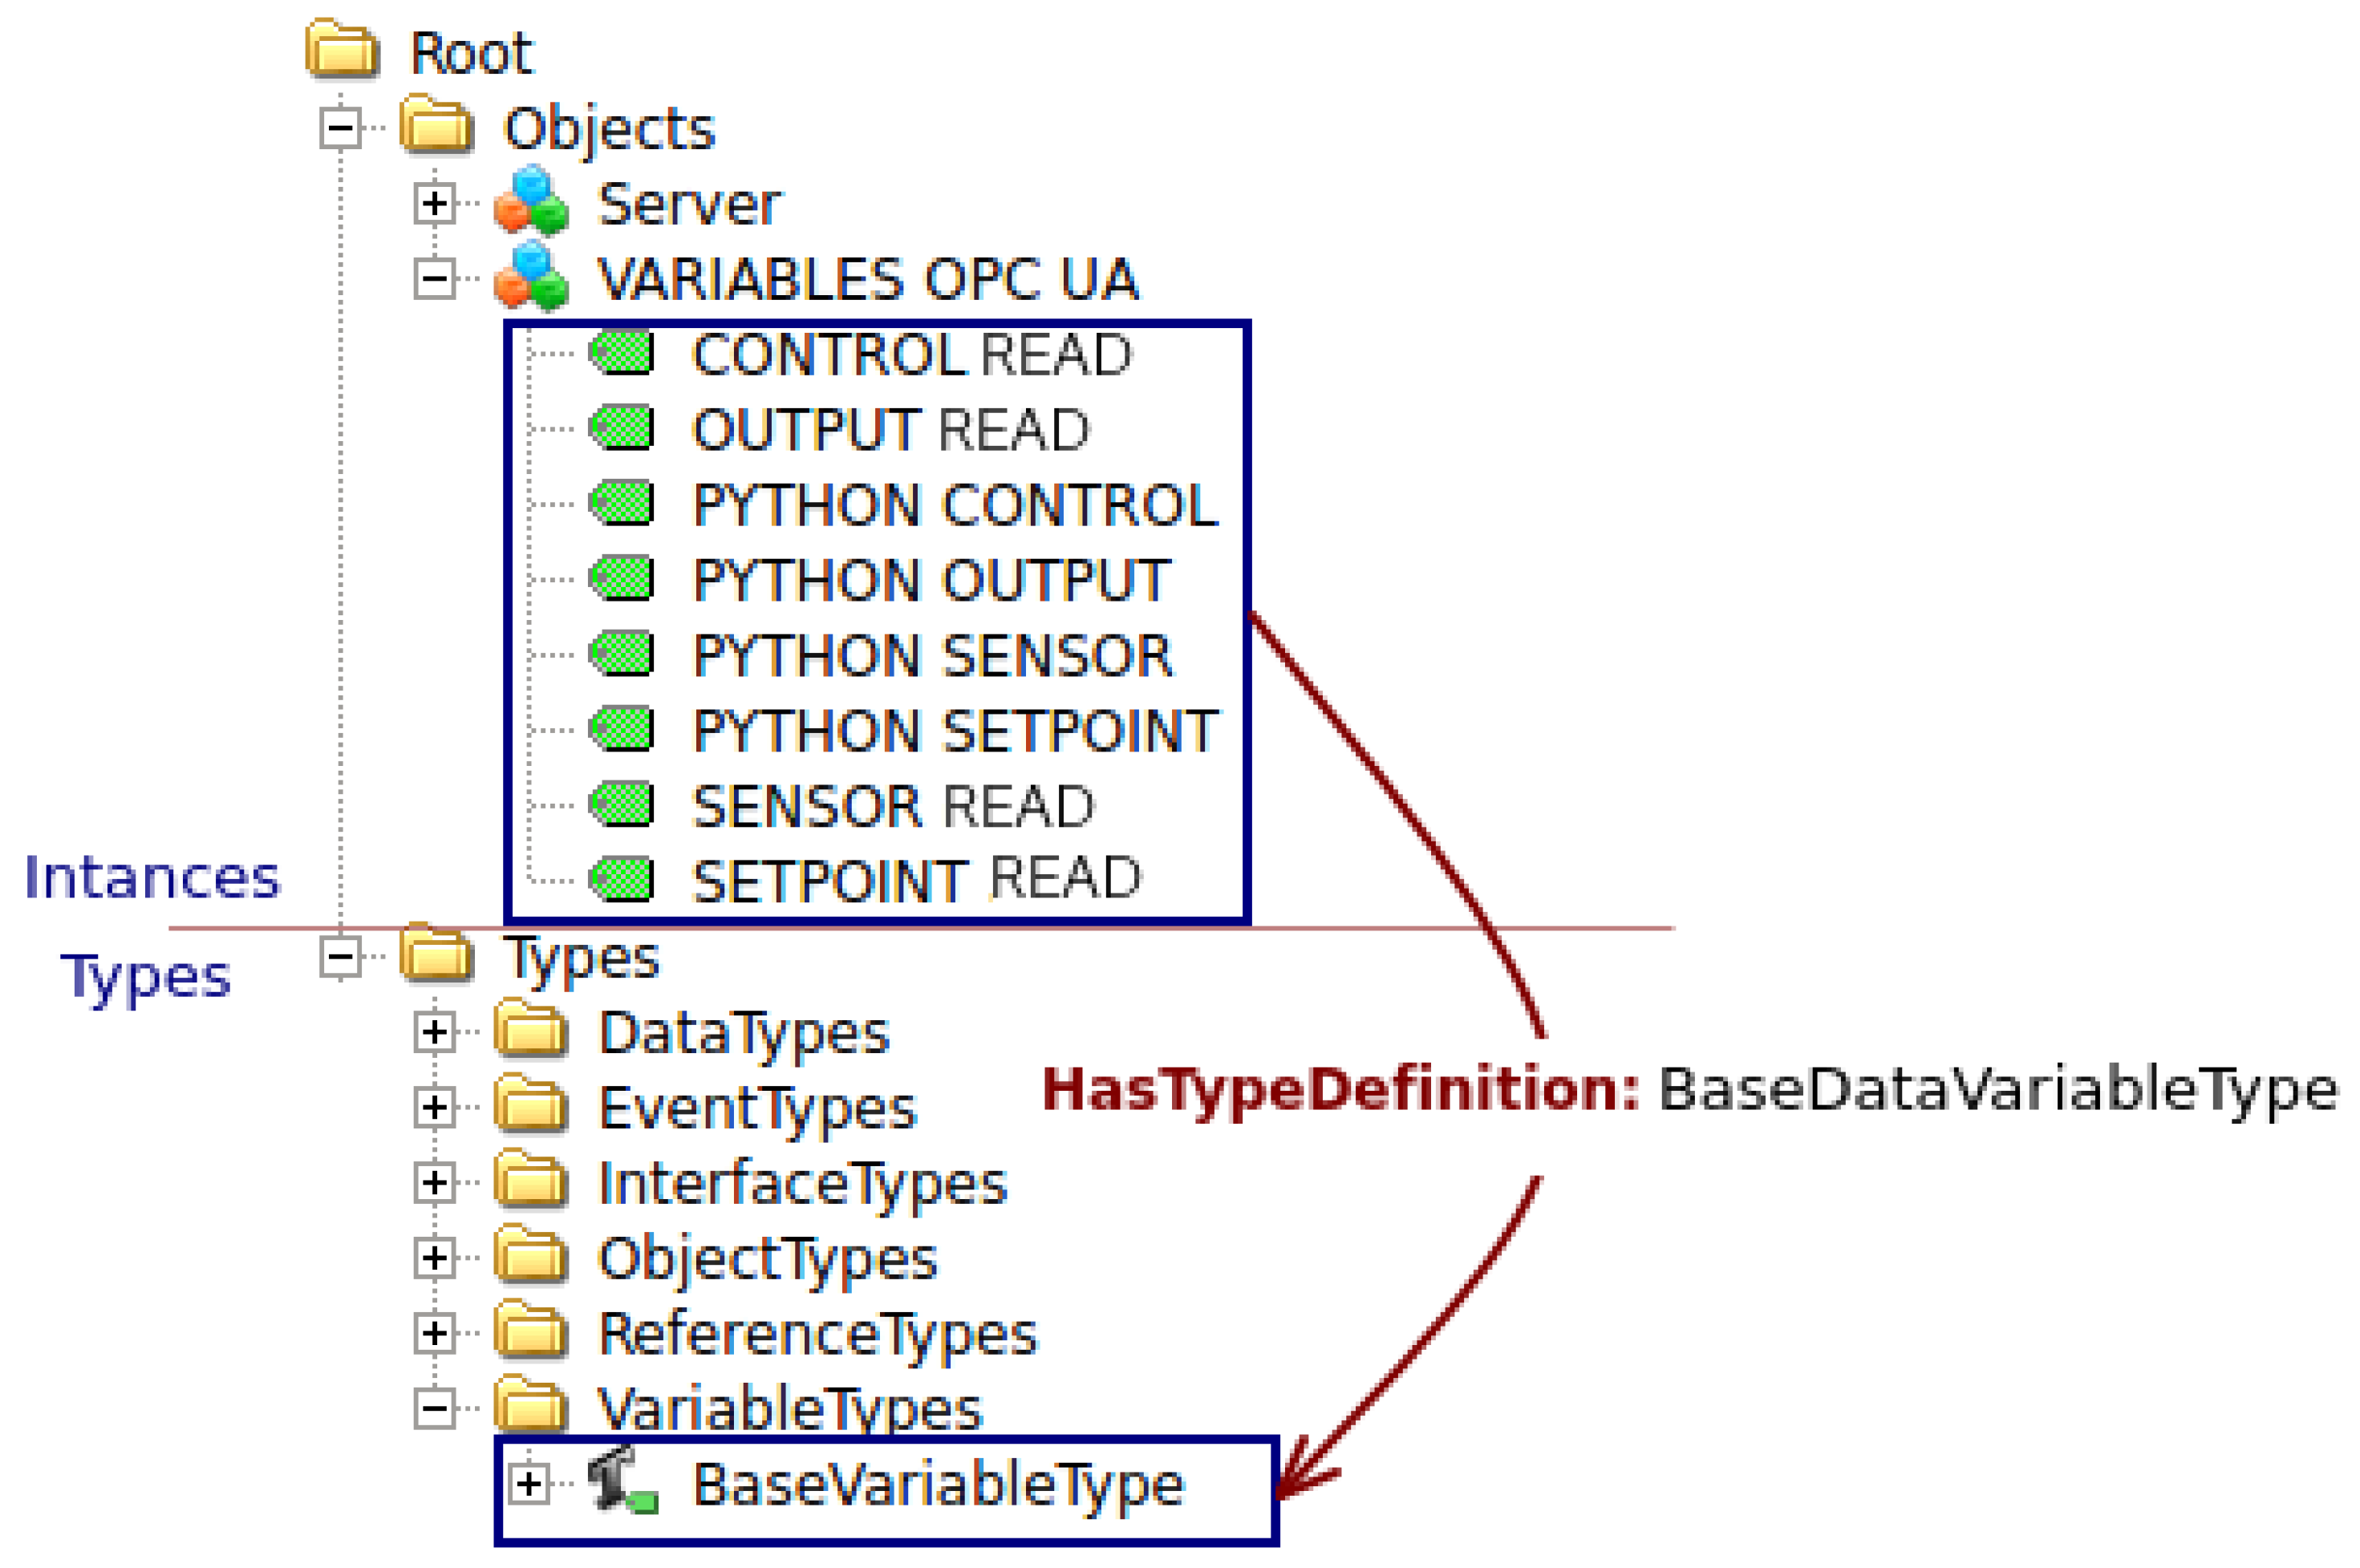Collapse the Objects folder node
This screenshot has height=1568, width=2360.
point(340,128)
